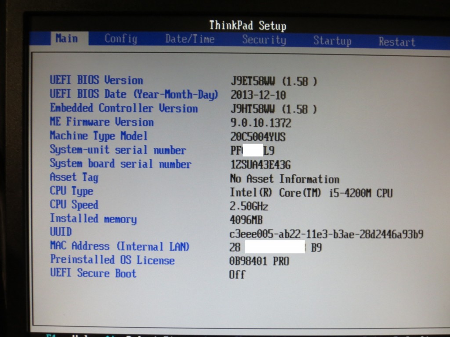This screenshot has height=337, width=450.
Task: Click the UUID label
Action: pos(61,232)
